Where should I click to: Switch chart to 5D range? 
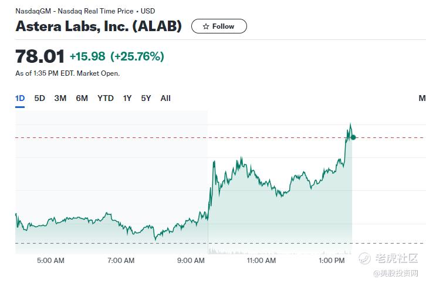pyautogui.click(x=40, y=98)
